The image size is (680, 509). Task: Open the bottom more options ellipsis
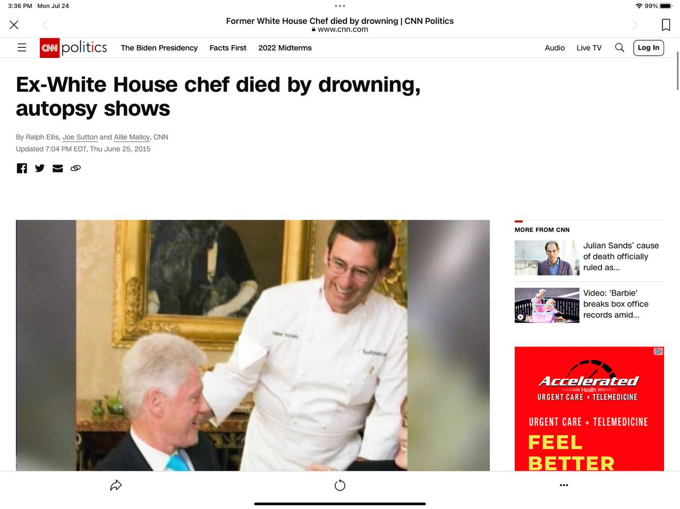click(564, 485)
